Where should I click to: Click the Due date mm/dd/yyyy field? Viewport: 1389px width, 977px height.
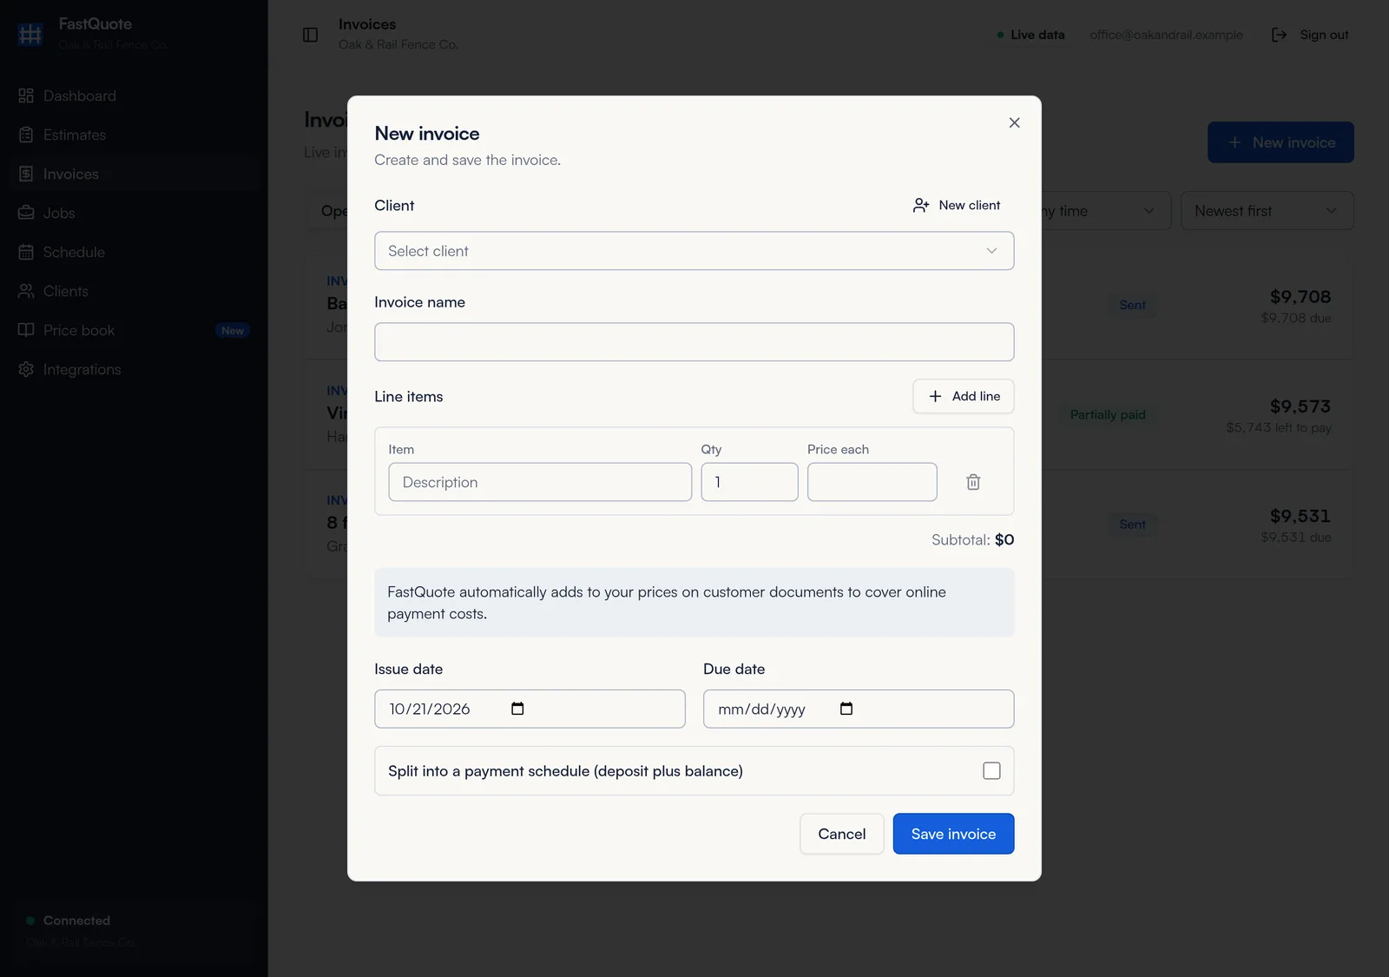(859, 709)
